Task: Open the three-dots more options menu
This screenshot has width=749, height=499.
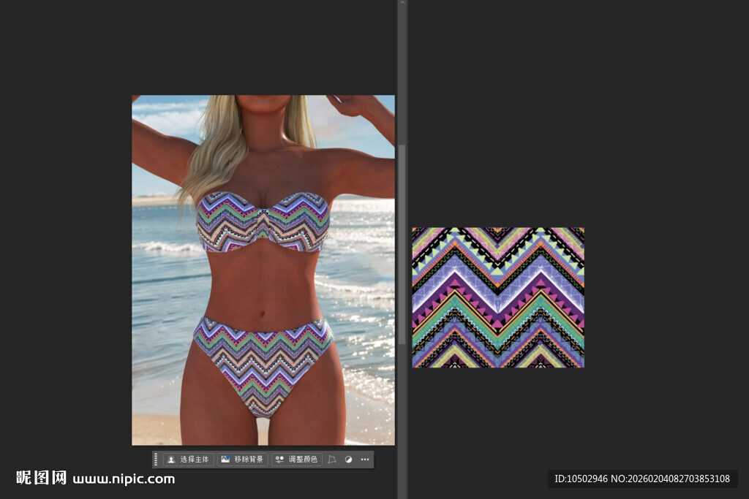Action: [x=365, y=460]
